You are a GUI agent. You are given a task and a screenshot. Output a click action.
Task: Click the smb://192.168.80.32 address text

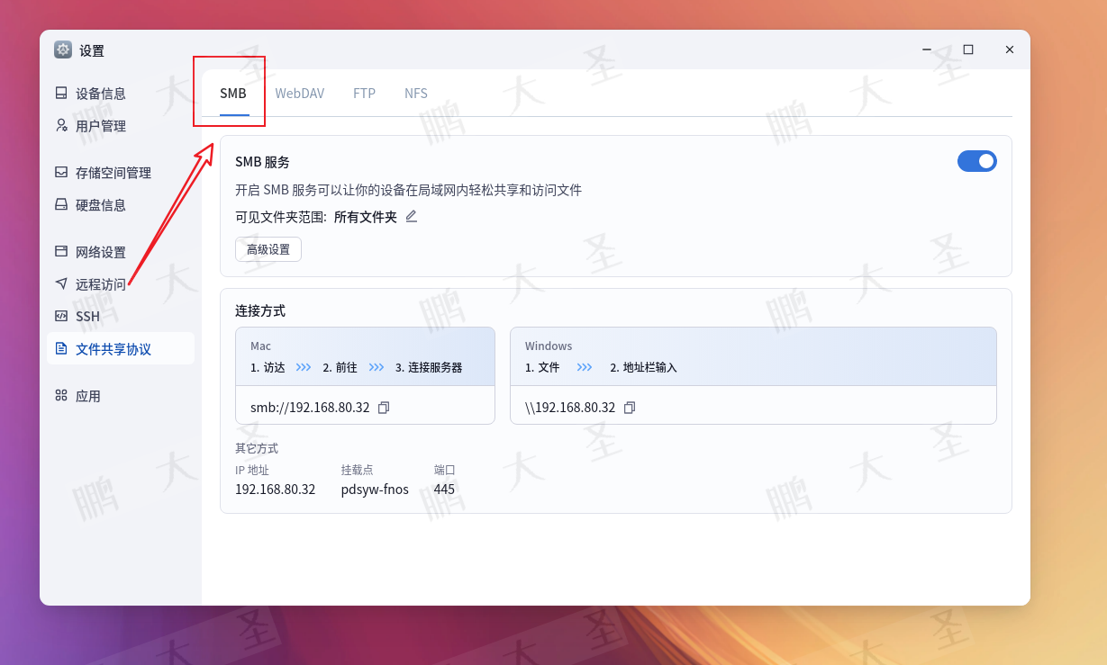(310, 408)
